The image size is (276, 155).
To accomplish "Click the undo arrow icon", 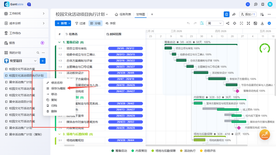I will 188,23.
